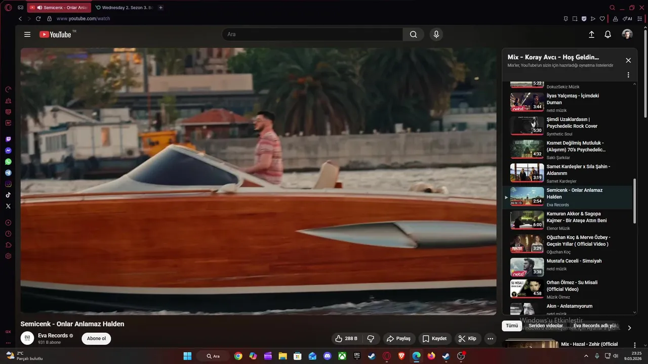Screen dimensions: 648x364
Task: Create a clip with Klip button
Action: click(467, 339)
